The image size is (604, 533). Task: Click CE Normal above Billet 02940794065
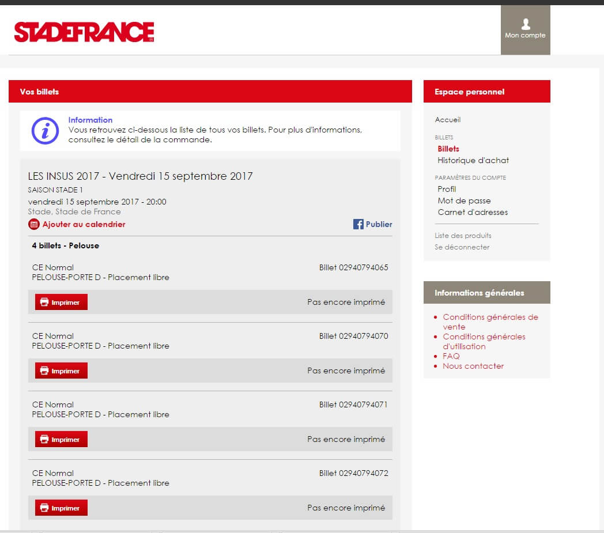click(53, 267)
